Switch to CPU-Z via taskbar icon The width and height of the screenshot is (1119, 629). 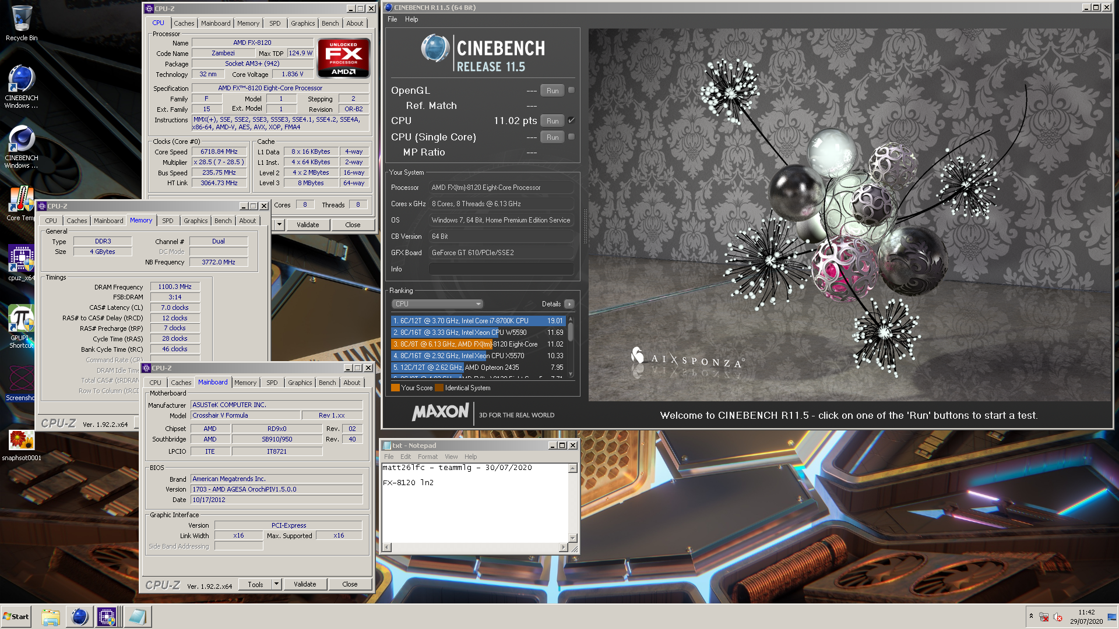pyautogui.click(x=107, y=617)
